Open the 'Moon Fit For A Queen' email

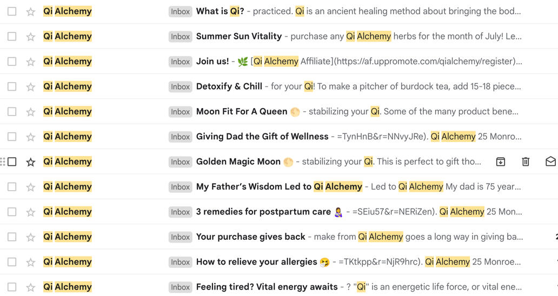coord(242,111)
